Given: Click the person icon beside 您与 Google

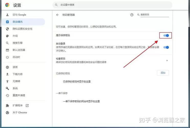Looking at the screenshot, I should [x=7, y=15].
